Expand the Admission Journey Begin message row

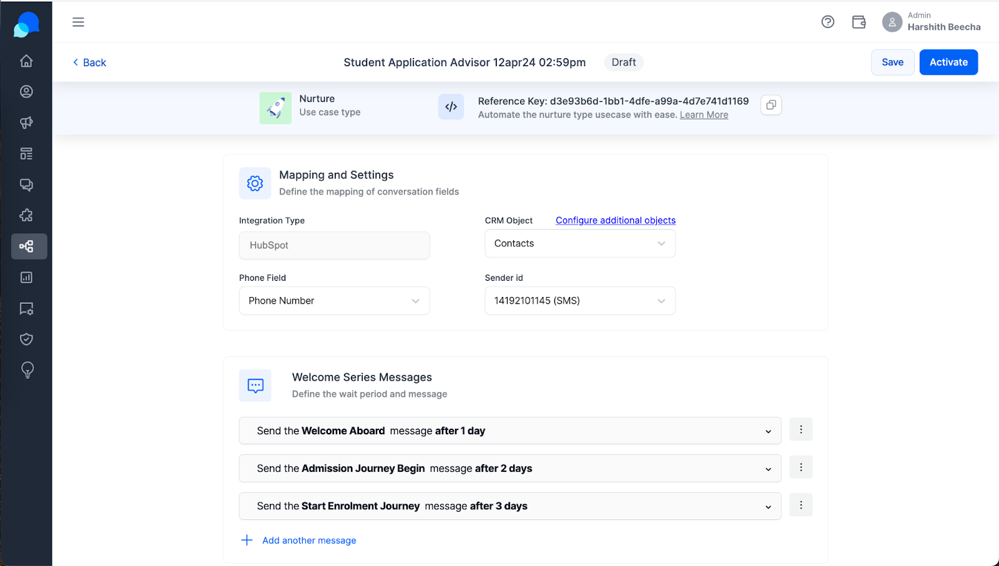[x=510, y=469]
